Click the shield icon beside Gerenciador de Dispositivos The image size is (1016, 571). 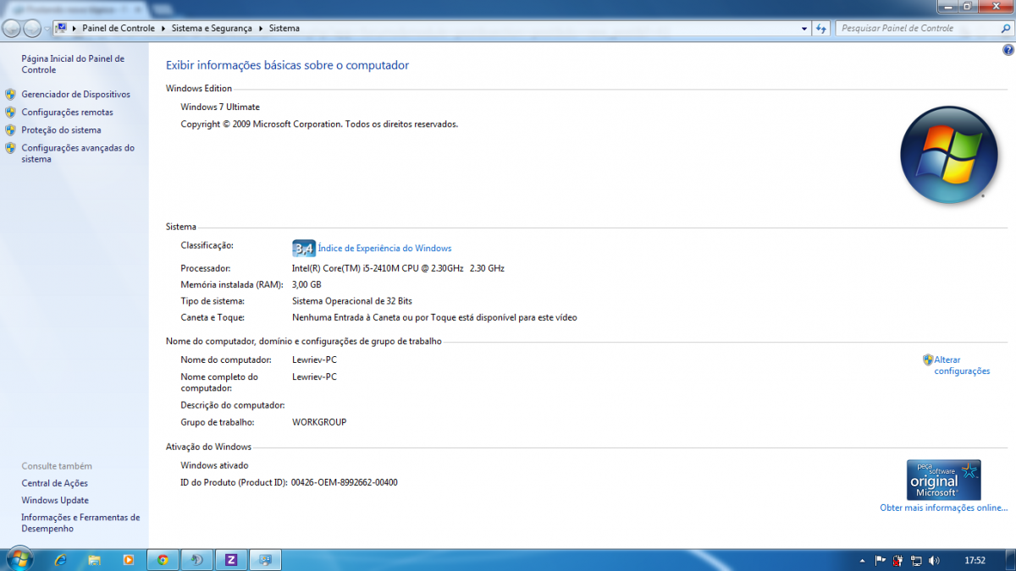[10, 94]
